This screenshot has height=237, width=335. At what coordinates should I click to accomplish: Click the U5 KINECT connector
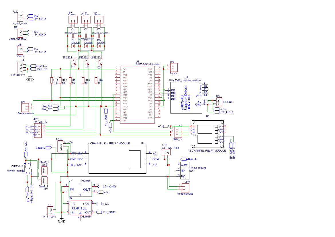[x=219, y=101]
